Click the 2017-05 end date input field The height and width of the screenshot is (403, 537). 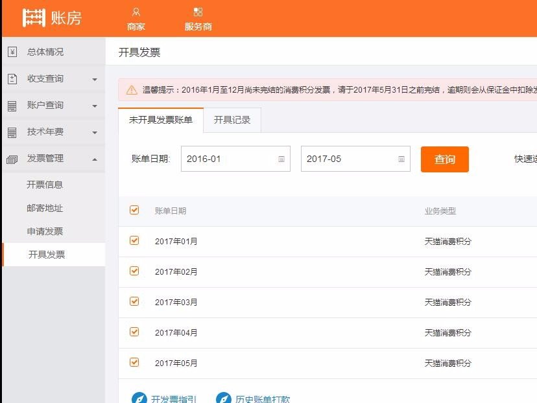coord(350,159)
